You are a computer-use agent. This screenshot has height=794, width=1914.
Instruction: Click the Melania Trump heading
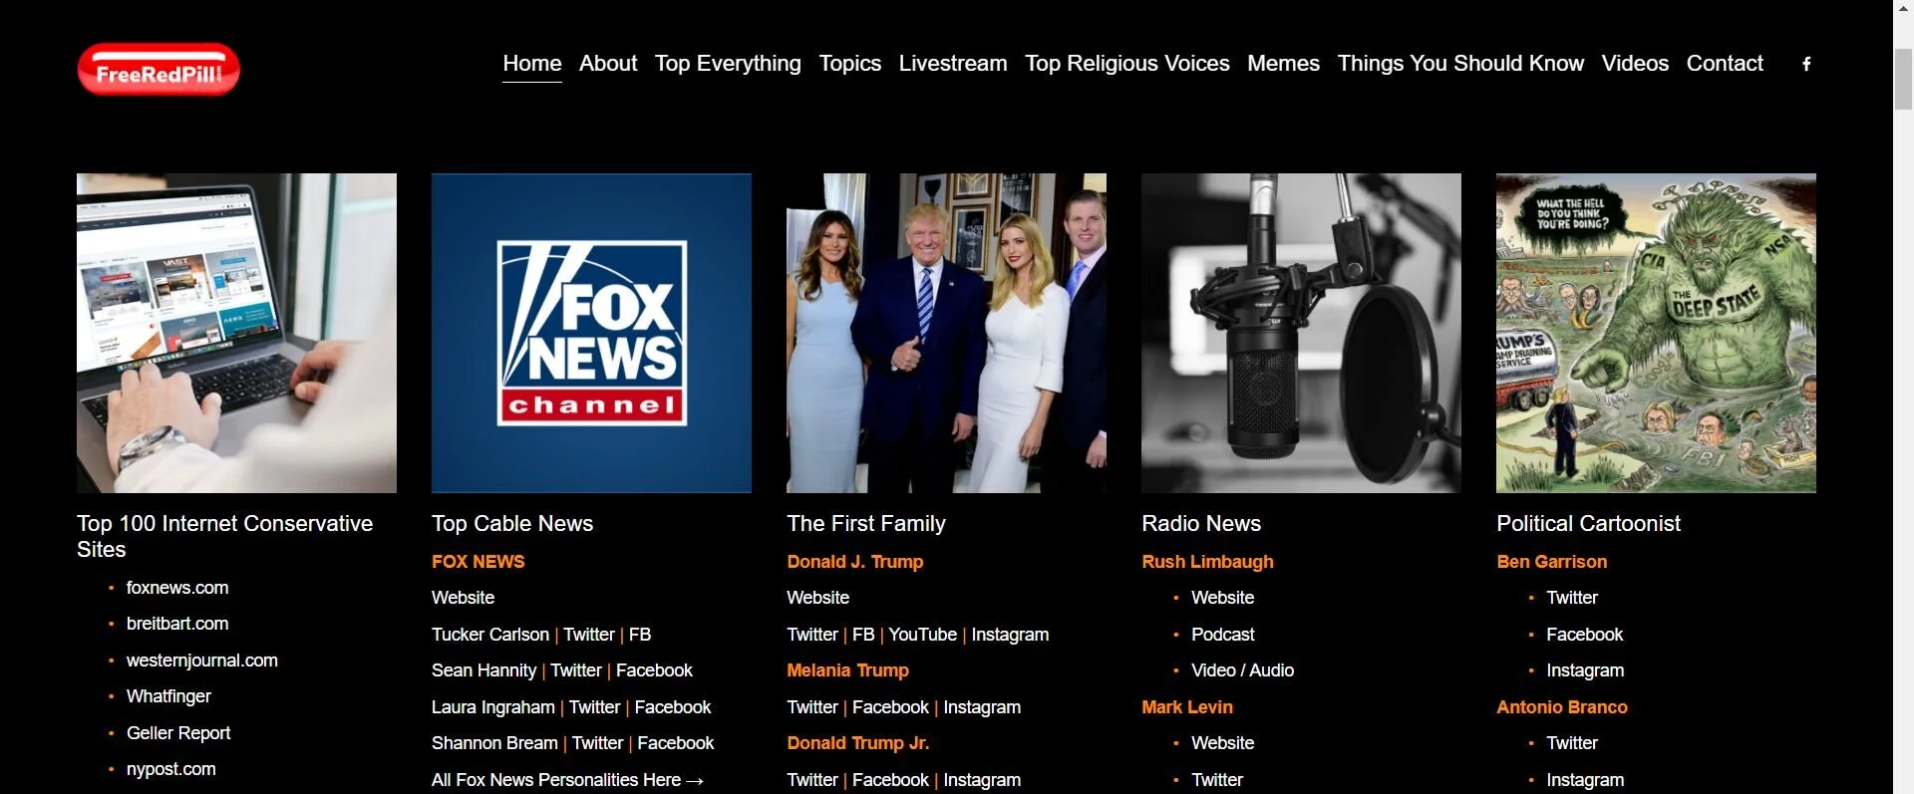pos(847,670)
